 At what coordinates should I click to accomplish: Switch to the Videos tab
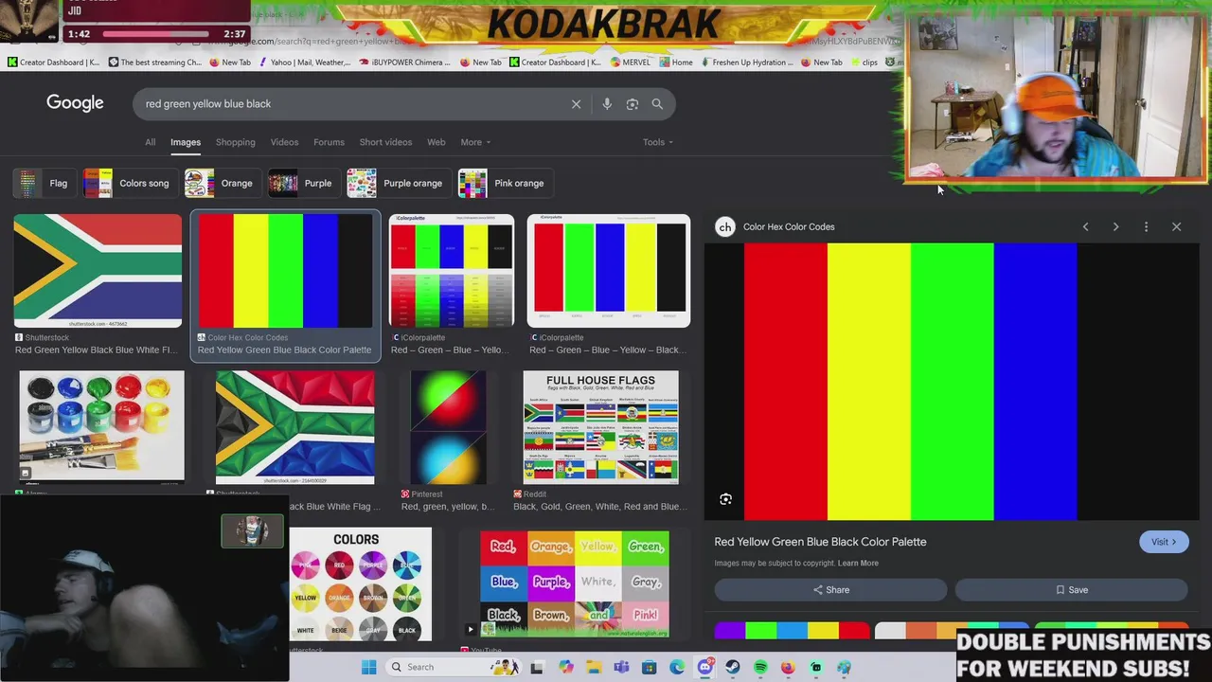pos(284,142)
